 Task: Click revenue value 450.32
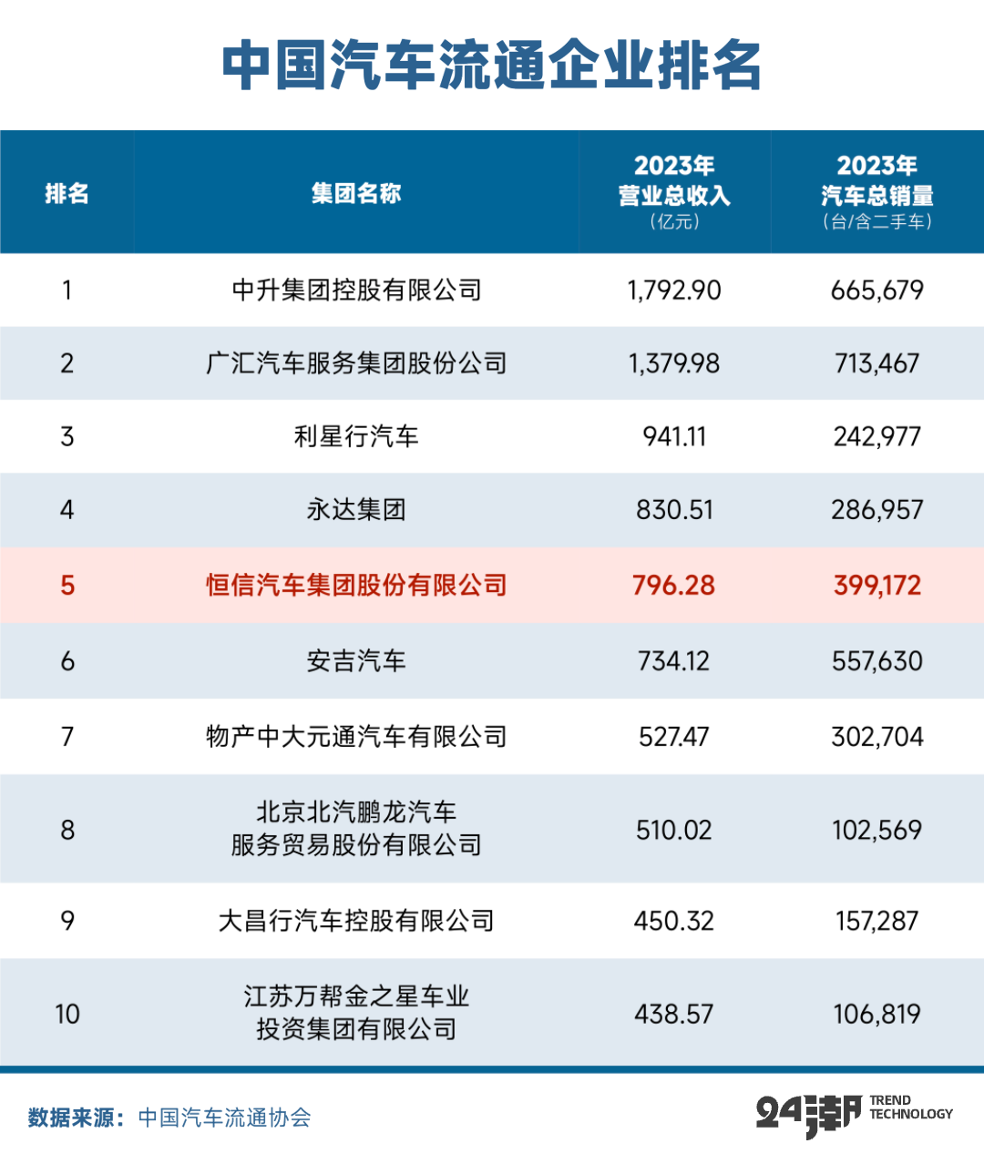click(x=674, y=921)
